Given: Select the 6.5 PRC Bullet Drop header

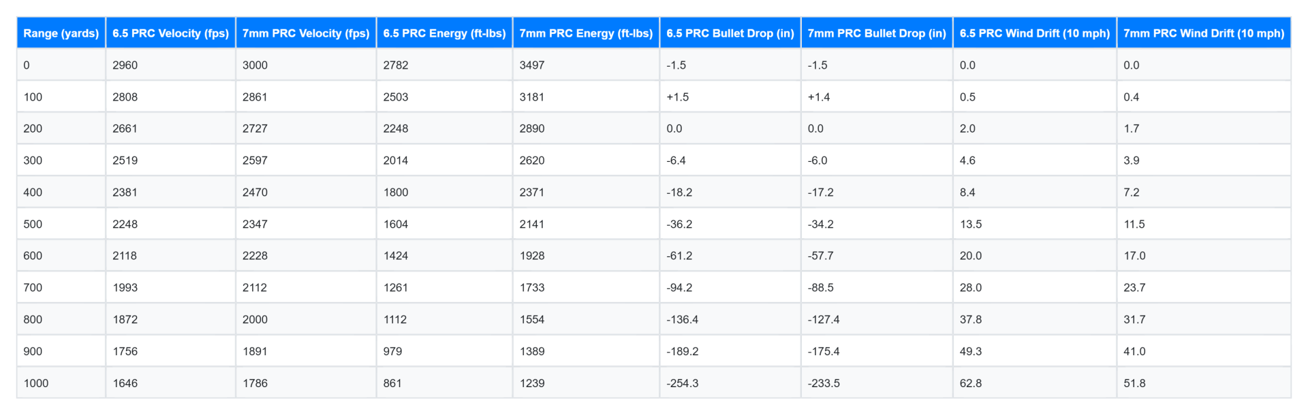Looking at the screenshot, I should (730, 33).
